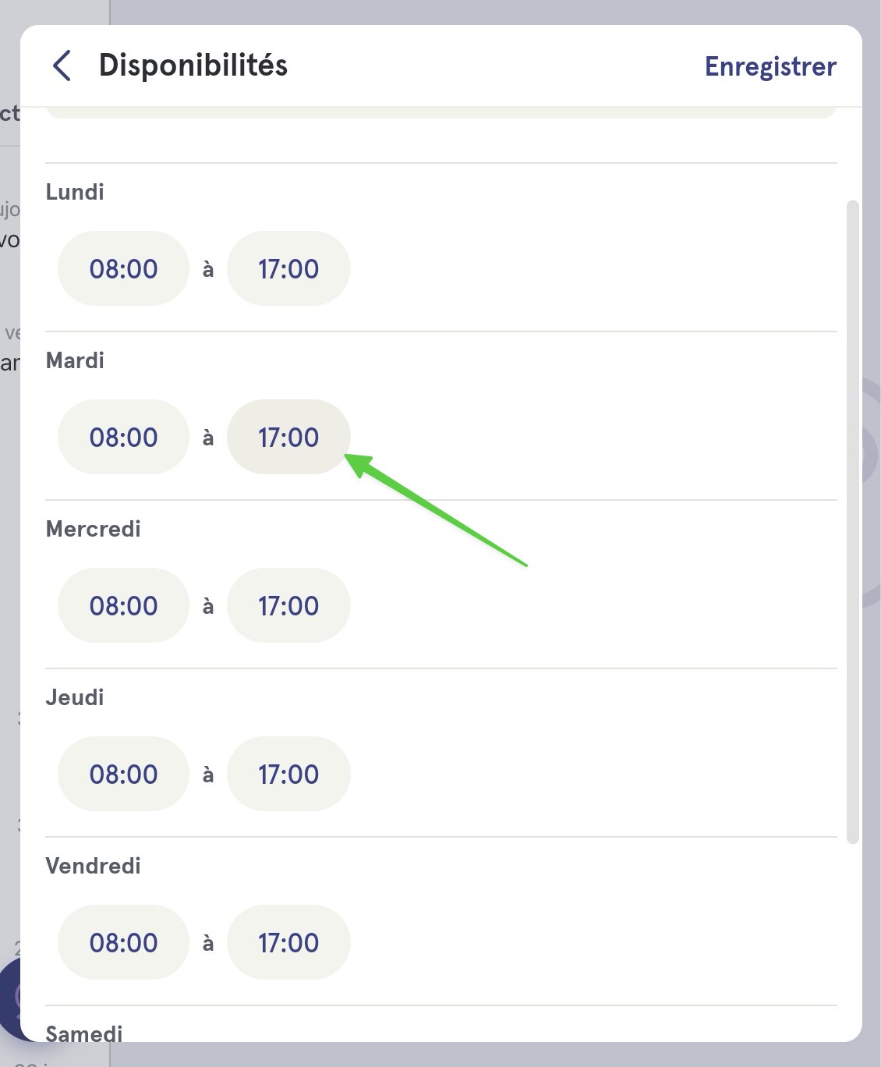The image size is (881, 1067).
Task: Open Lundi end time 17:00 picker
Action: [x=288, y=268]
